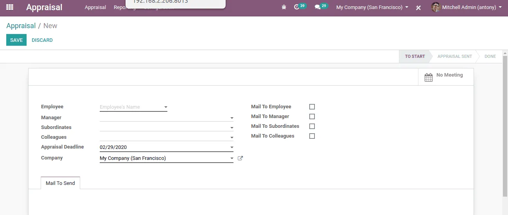The height and width of the screenshot is (215, 508).
Task: Click Mitchell Admin avatar picture
Action: click(436, 7)
